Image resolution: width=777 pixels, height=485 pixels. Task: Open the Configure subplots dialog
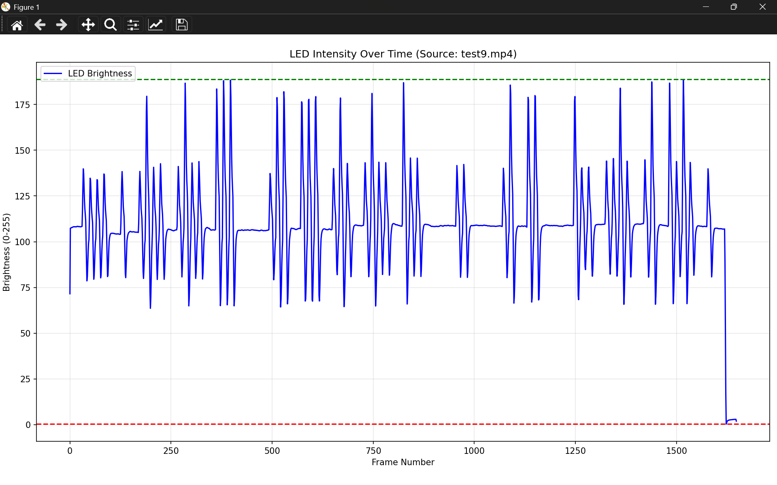[x=133, y=25]
